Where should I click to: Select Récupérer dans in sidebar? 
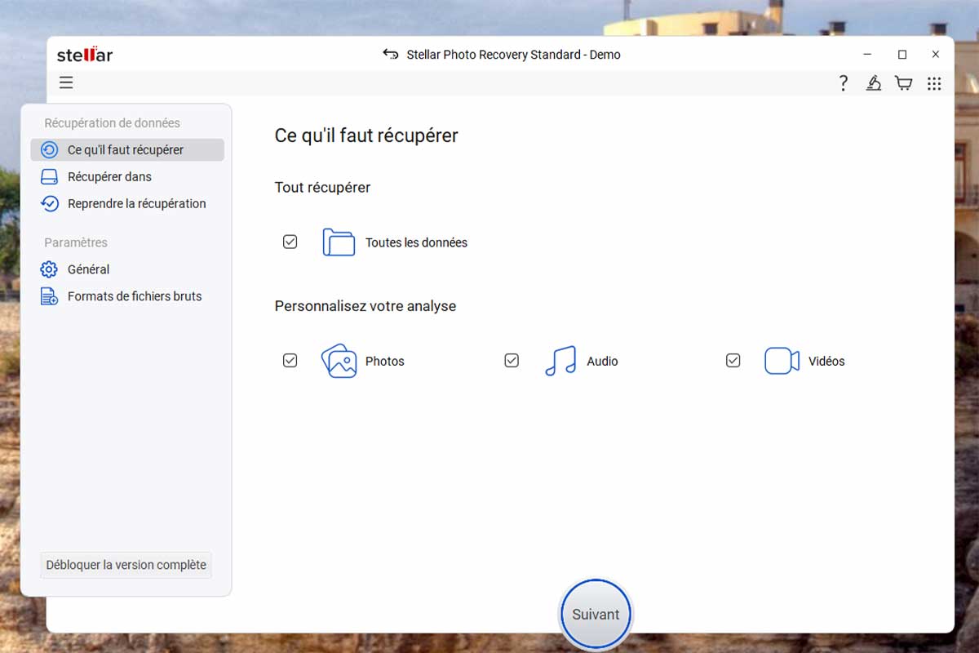point(109,177)
